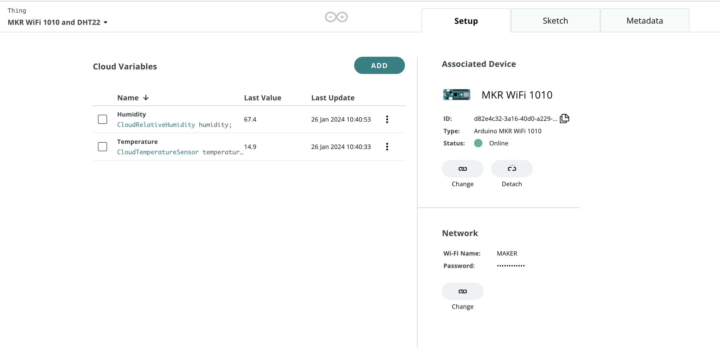Viewport: 720px width, 348px height.
Task: Click the Change device link icon
Action: (462, 169)
